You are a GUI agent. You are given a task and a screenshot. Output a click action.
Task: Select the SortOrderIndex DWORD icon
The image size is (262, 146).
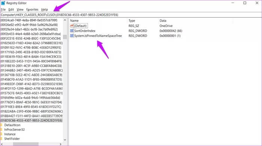point(72,31)
